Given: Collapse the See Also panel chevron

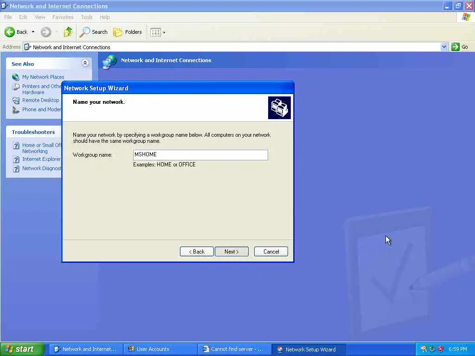Looking at the screenshot, I should point(85,63).
